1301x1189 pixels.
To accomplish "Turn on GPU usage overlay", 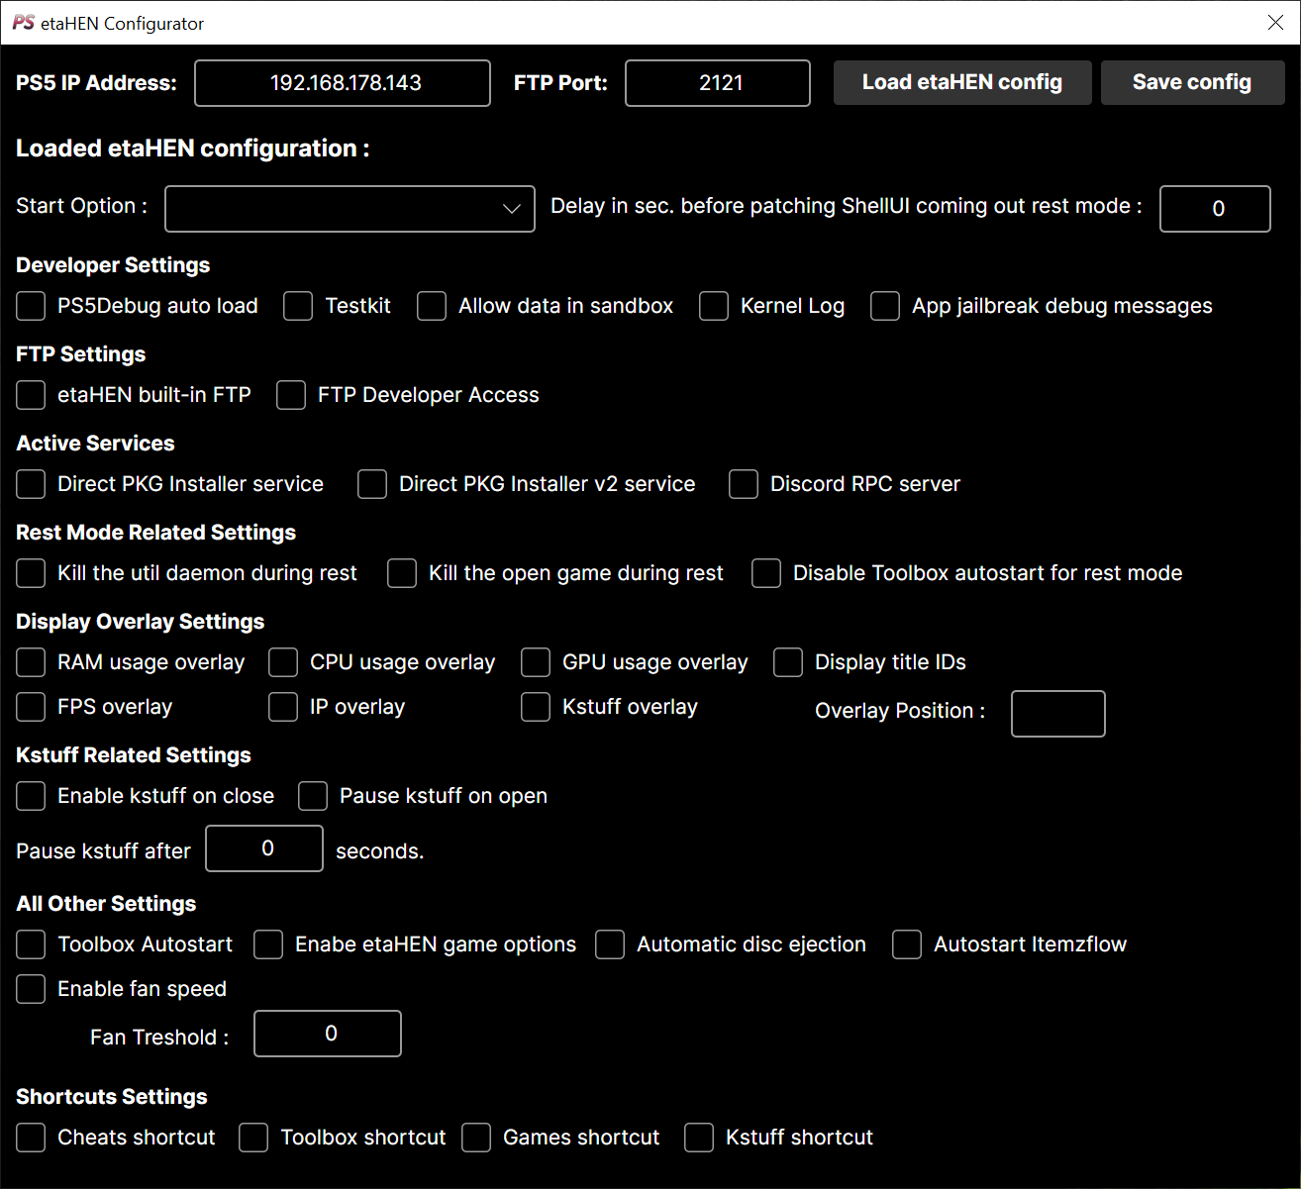I will [x=536, y=662].
